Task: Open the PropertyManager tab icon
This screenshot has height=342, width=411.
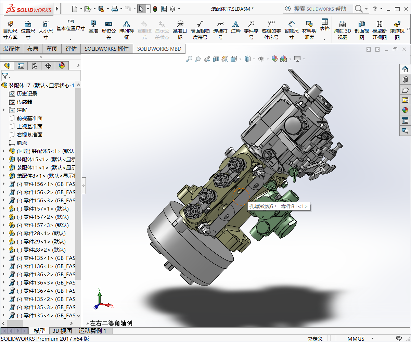Action: pos(21,65)
